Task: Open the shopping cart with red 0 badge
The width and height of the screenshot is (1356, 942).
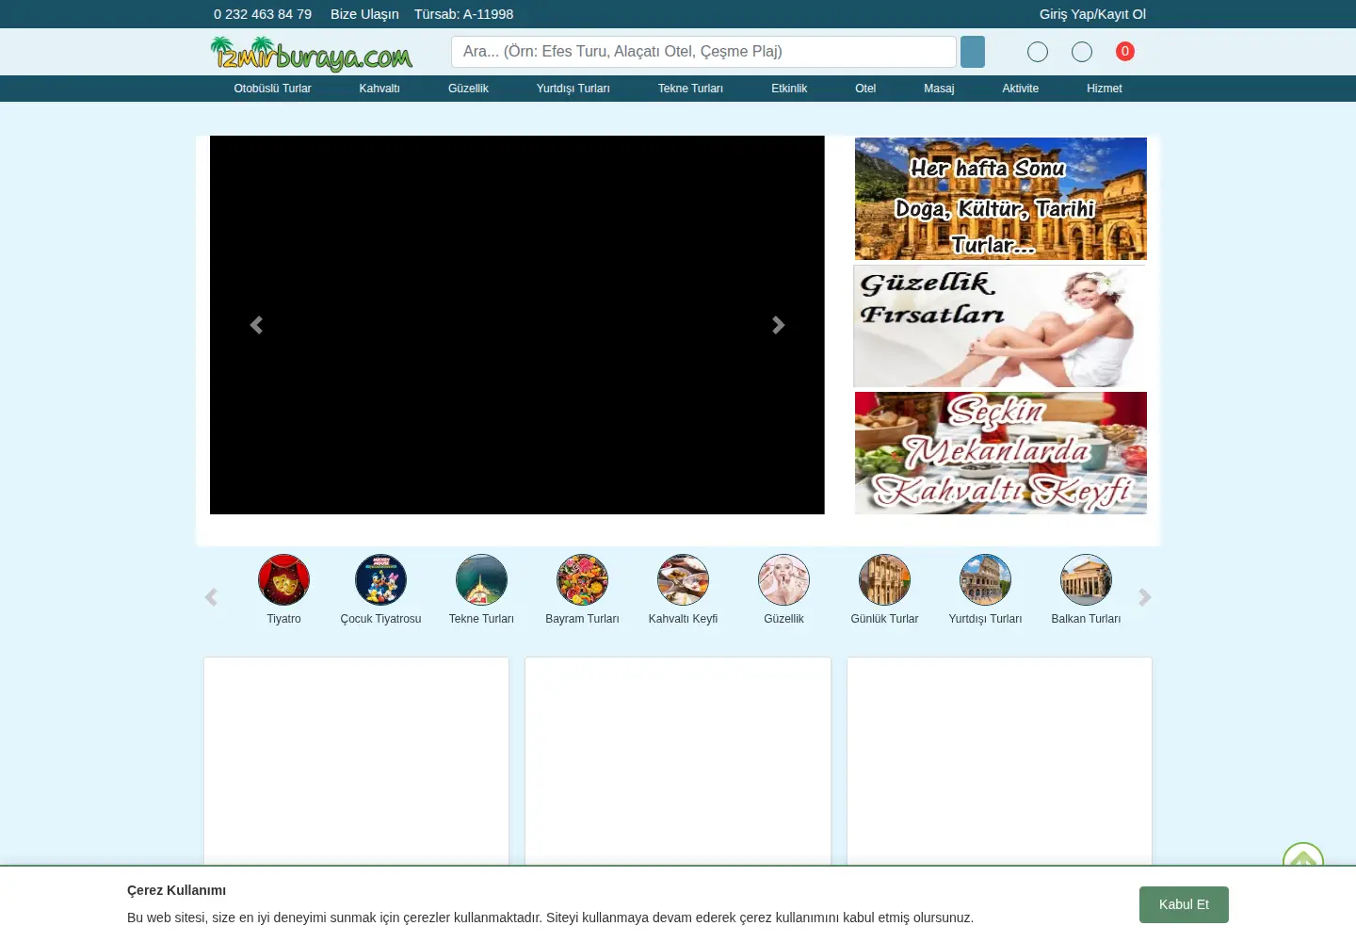Action: 1125,52
